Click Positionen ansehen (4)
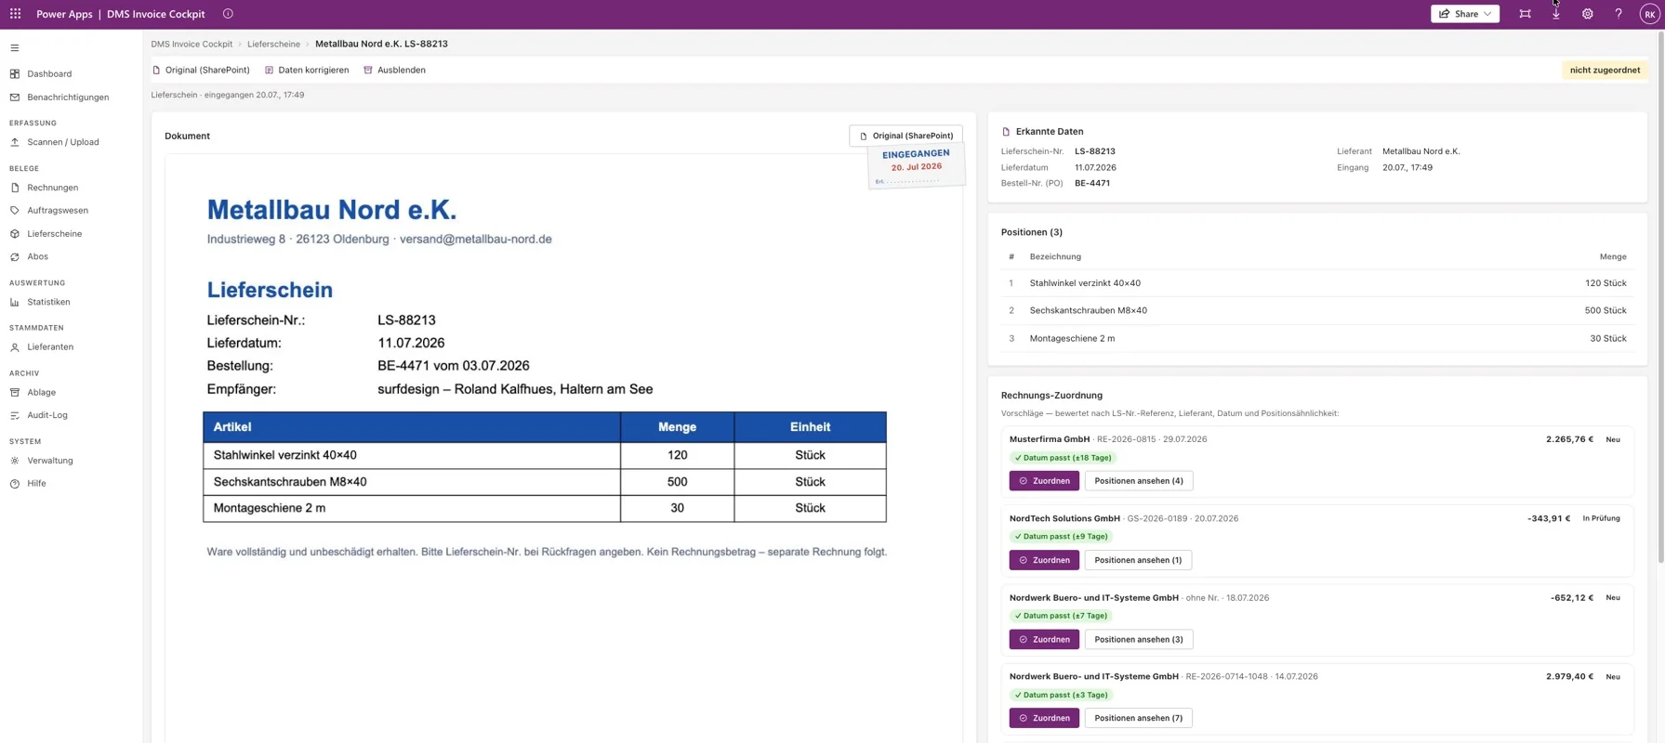Image resolution: width=1665 pixels, height=743 pixels. (1139, 481)
